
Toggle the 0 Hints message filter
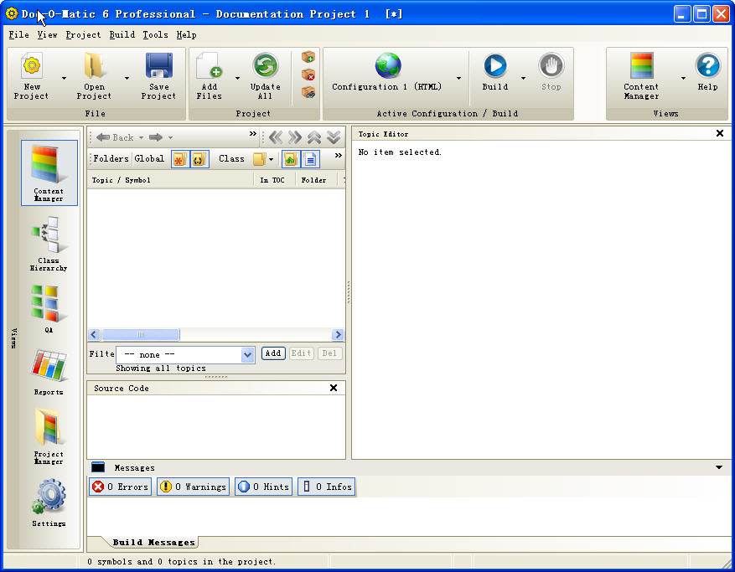point(263,487)
